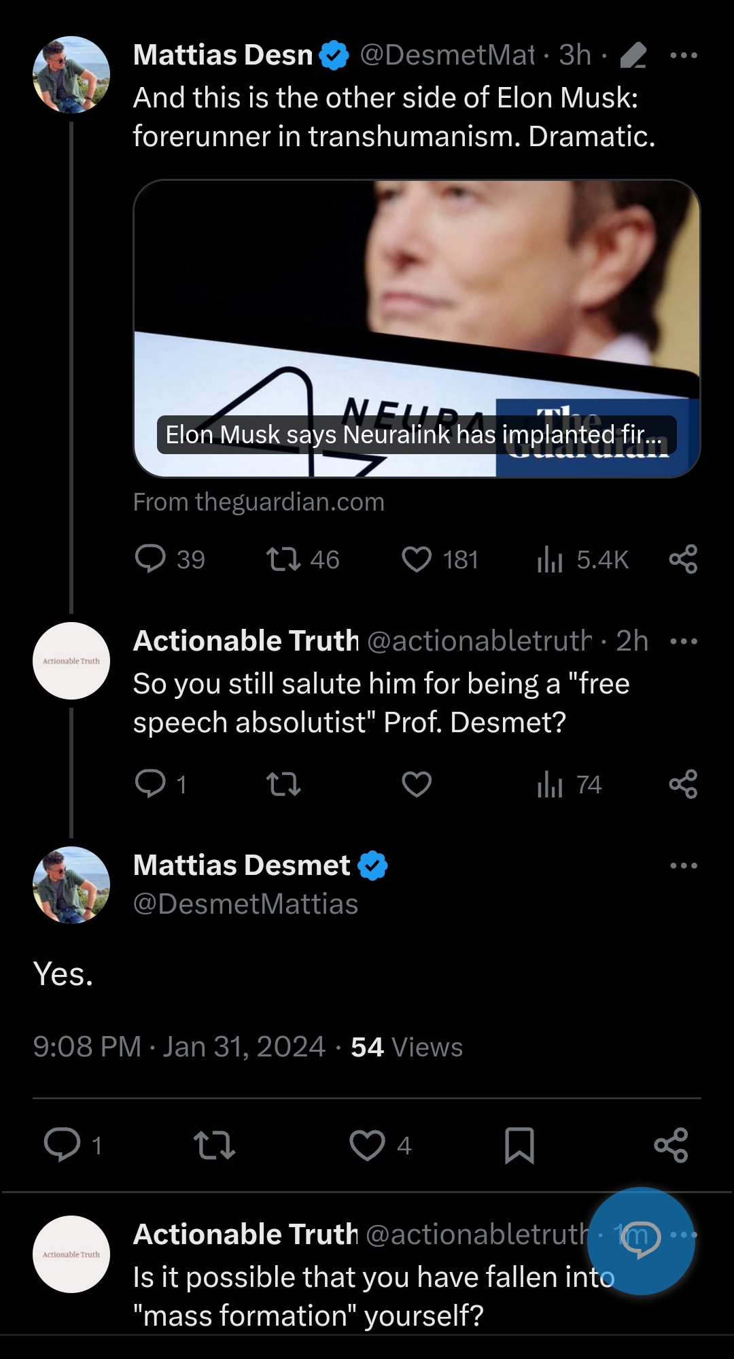View analytics for reply with 74 views

click(x=550, y=784)
